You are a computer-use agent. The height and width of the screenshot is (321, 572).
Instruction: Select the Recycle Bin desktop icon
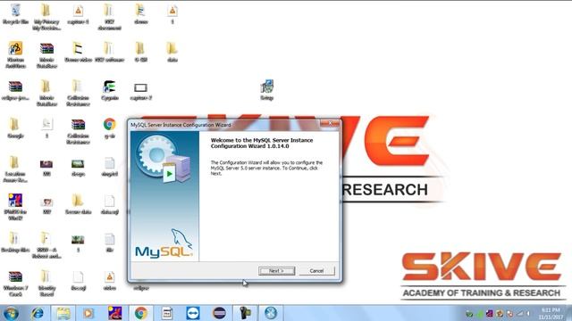click(x=15, y=14)
